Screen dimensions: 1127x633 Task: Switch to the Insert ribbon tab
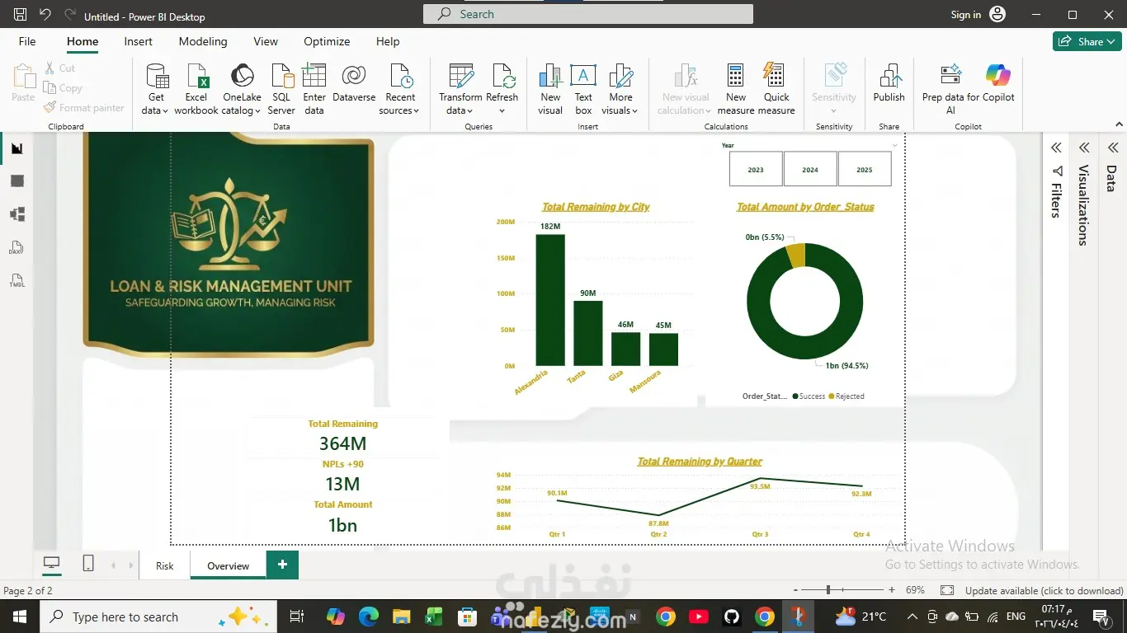tap(138, 41)
